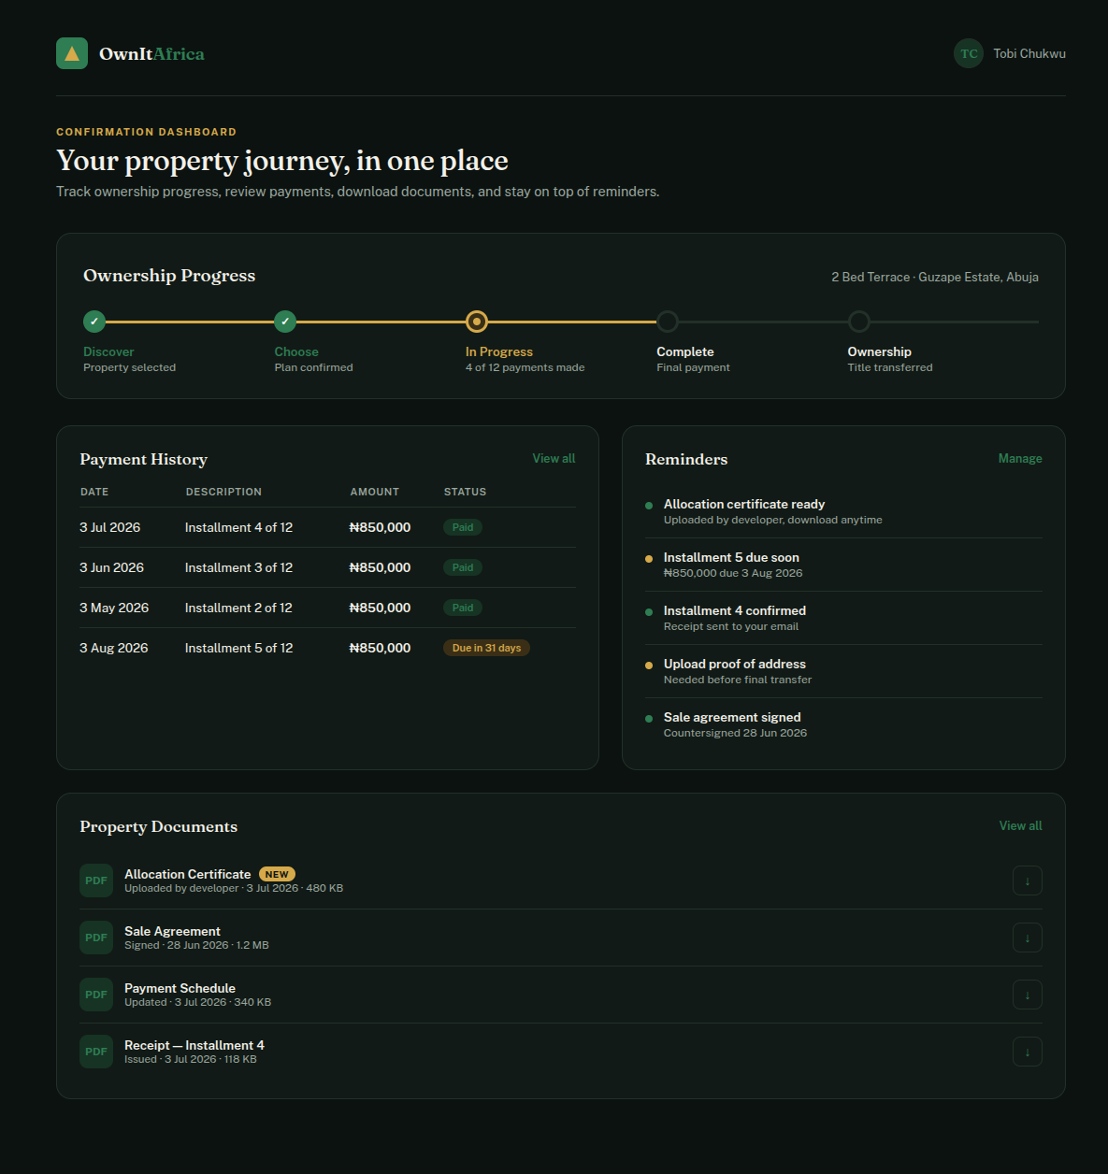Download Receipt — Installment 4 file
1108x1174 pixels.
1028,1052
